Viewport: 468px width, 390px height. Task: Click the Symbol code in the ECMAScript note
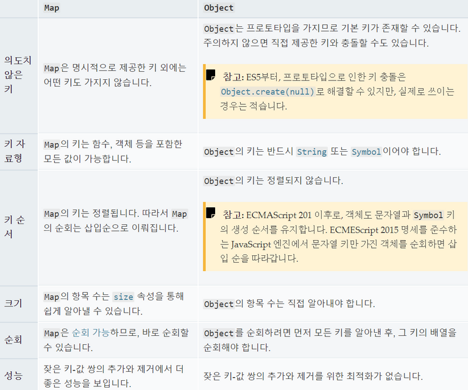[x=428, y=215]
